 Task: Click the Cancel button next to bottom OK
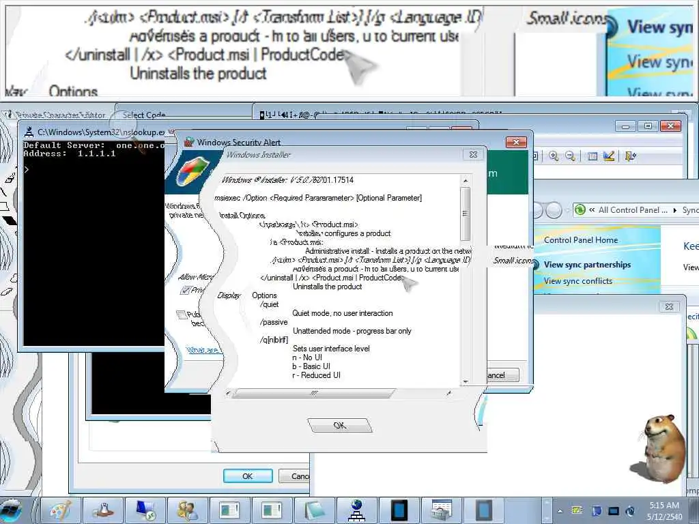tap(294, 476)
